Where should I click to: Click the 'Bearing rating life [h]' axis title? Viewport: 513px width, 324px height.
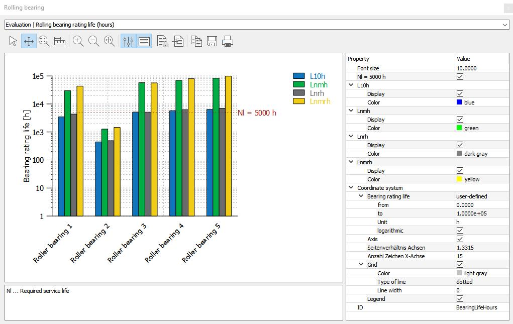[x=26, y=146]
